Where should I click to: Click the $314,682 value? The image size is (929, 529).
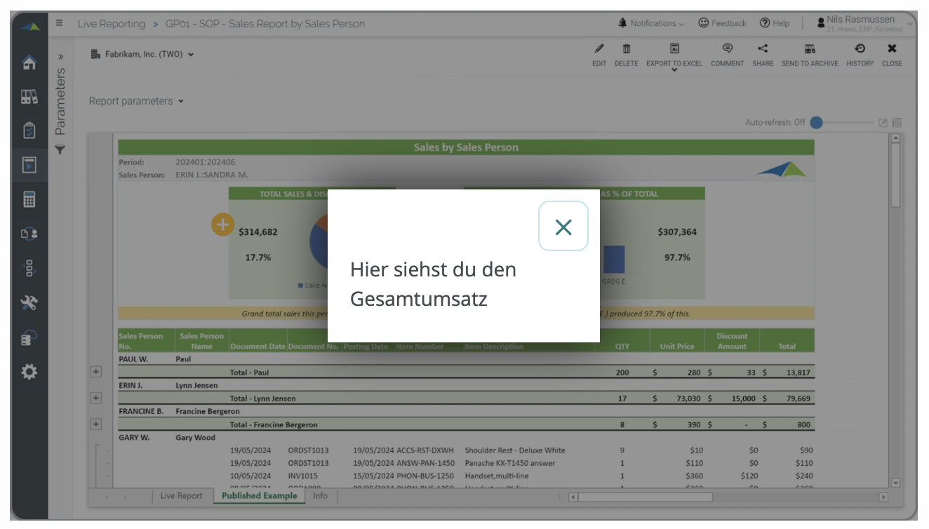click(x=258, y=232)
